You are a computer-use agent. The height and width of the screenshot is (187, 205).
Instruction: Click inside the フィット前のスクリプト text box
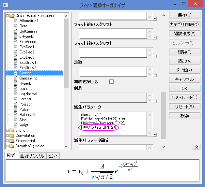(x=113, y=34)
